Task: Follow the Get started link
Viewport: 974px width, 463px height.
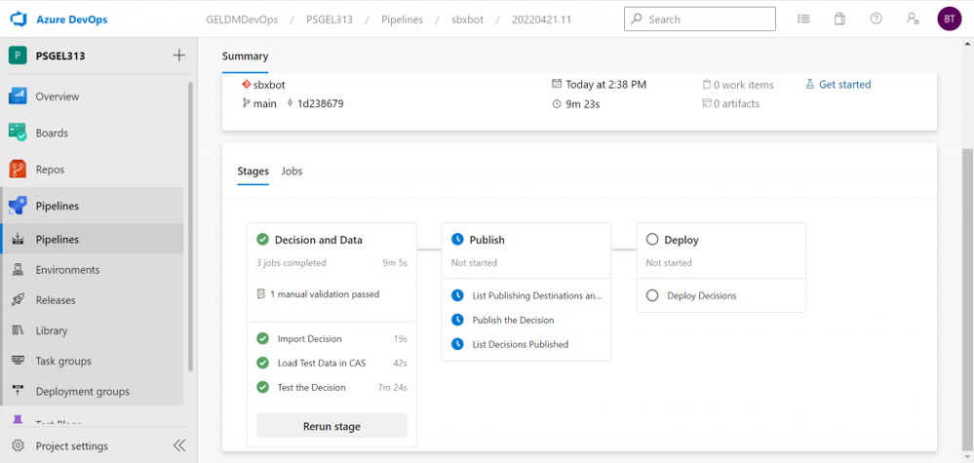Action: (x=844, y=85)
